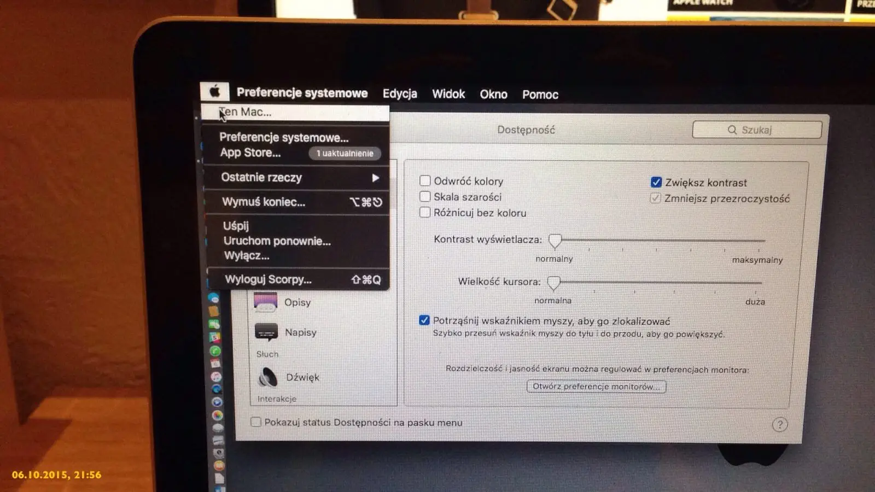Choose Ten Mac... from the Apple menu
Image resolution: width=875 pixels, height=492 pixels.
[x=245, y=112]
